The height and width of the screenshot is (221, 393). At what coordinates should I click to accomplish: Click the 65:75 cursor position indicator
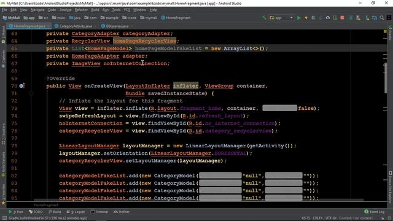(306, 219)
